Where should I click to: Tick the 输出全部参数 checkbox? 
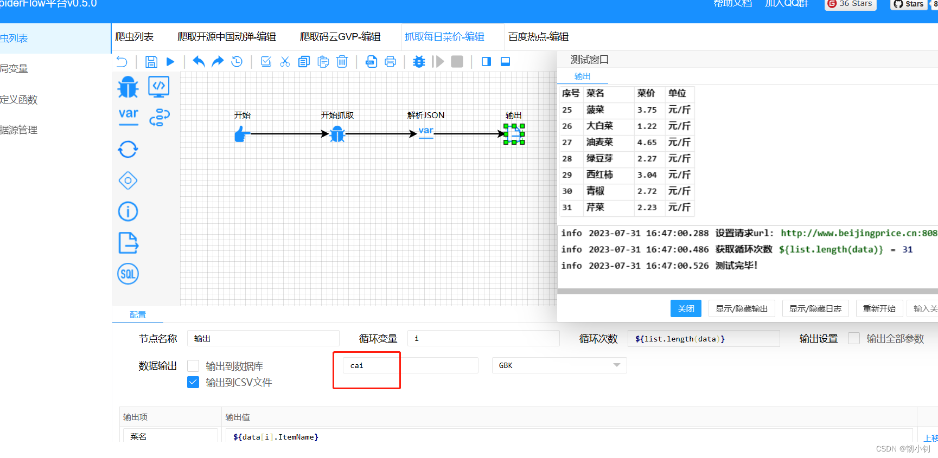coord(854,338)
